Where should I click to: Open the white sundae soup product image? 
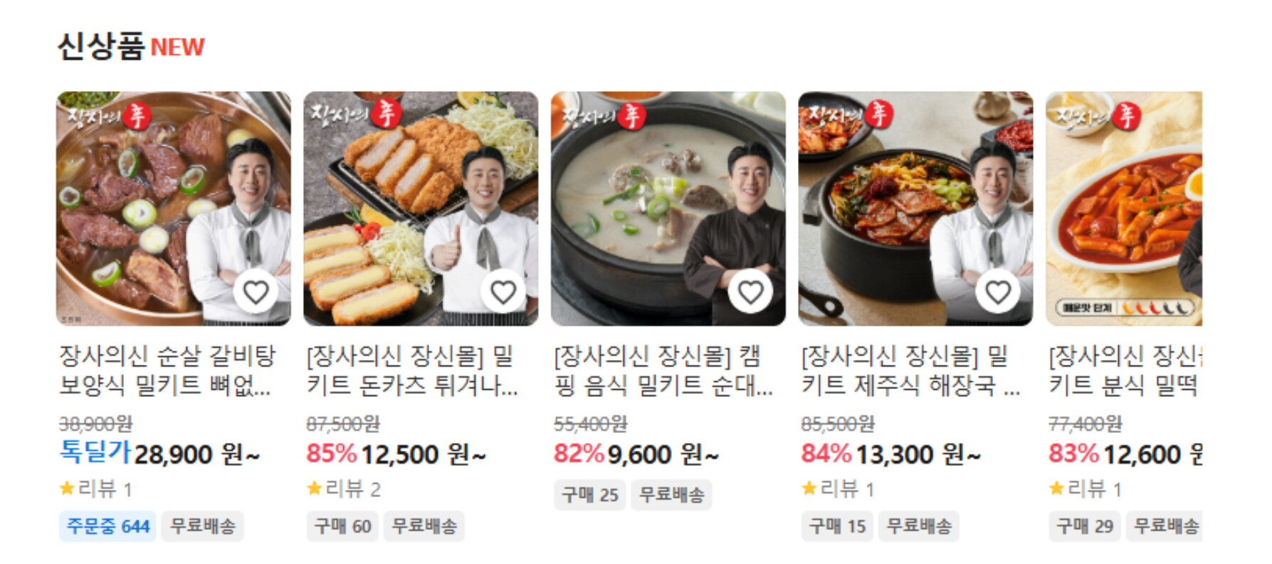point(668,208)
